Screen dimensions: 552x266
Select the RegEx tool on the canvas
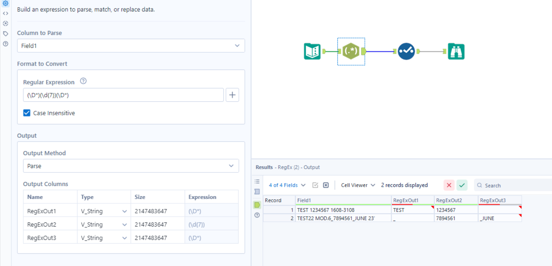(351, 51)
